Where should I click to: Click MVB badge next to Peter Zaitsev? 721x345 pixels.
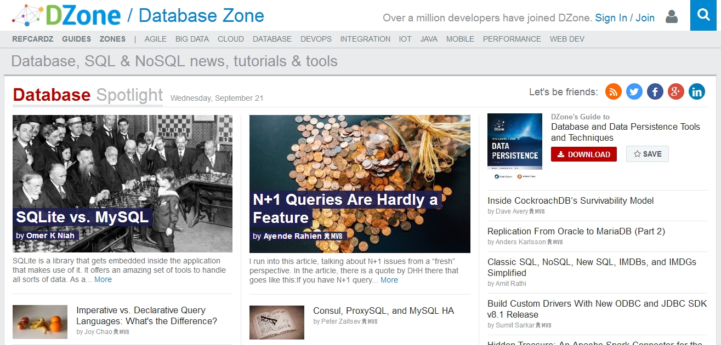(370, 321)
